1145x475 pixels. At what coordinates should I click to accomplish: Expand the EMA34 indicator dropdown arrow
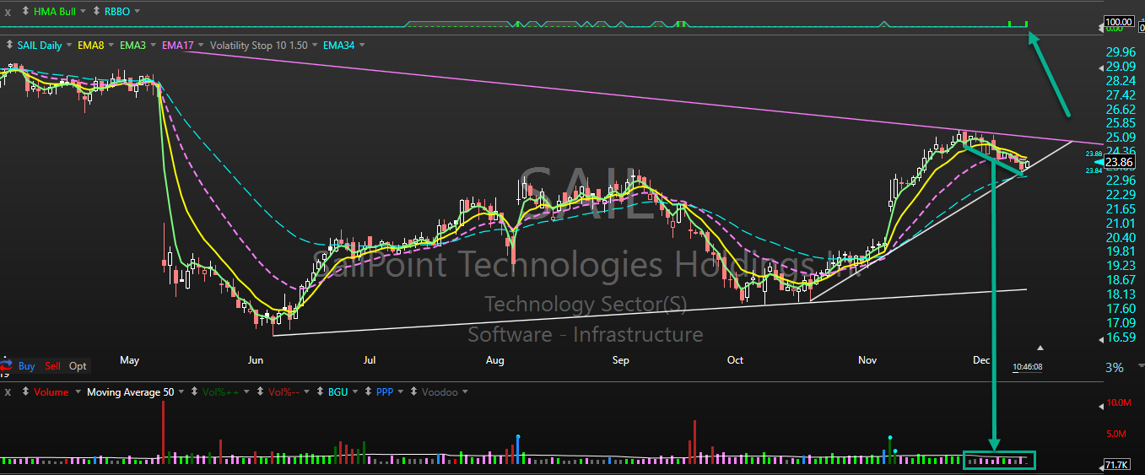(361, 45)
